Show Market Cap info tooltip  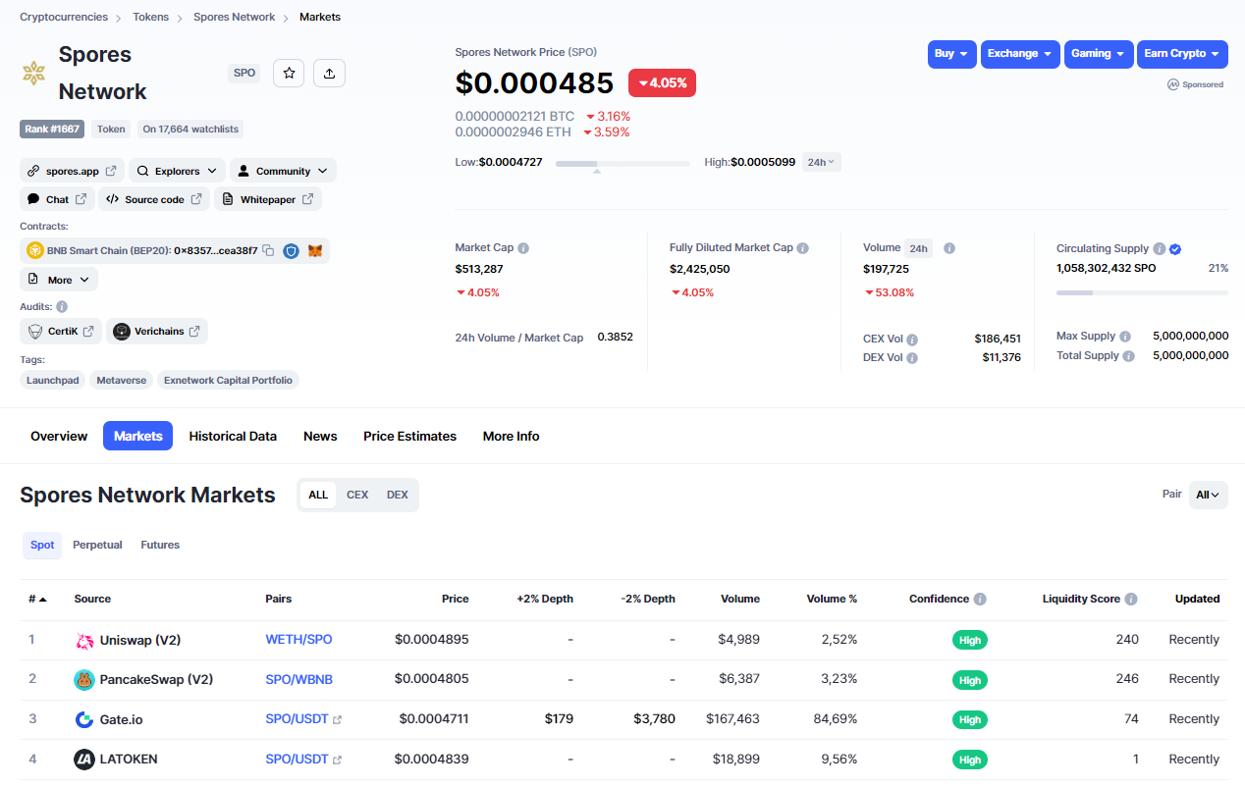[x=523, y=248]
